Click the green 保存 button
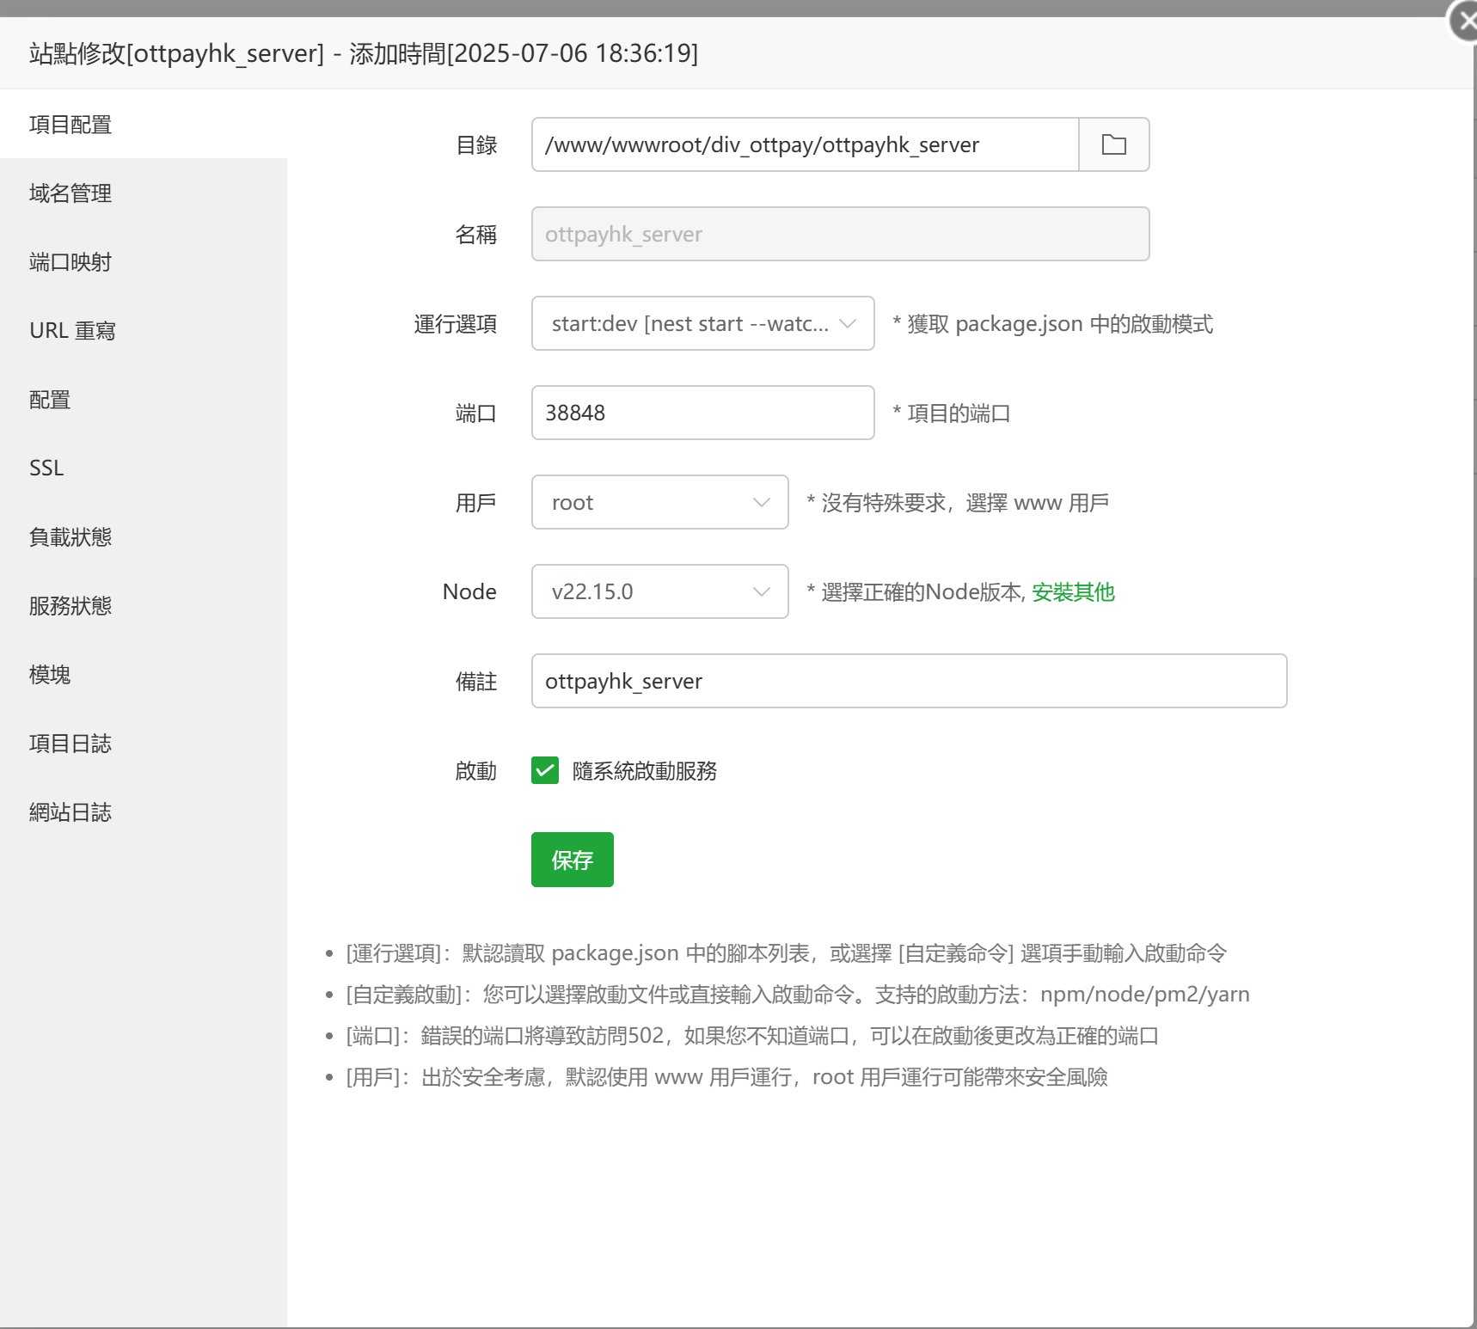 (573, 860)
